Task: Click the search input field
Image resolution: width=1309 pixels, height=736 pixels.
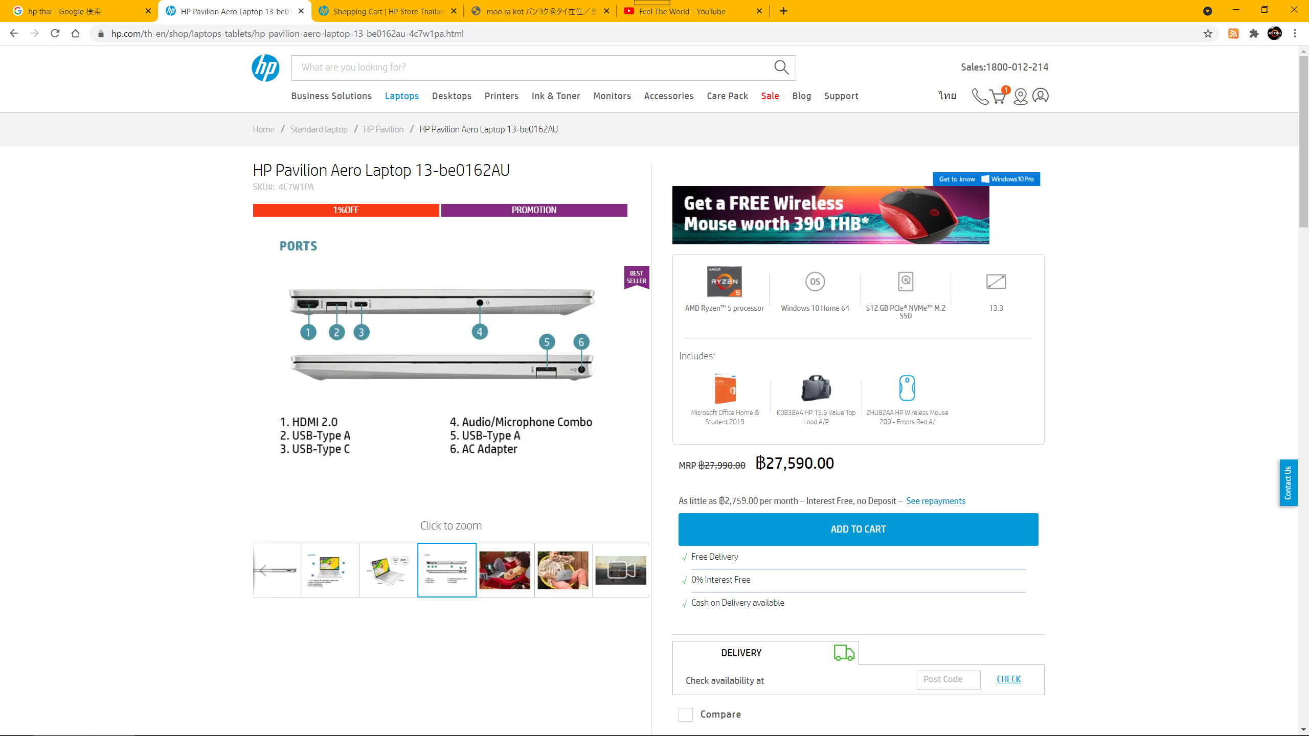Action: click(532, 67)
